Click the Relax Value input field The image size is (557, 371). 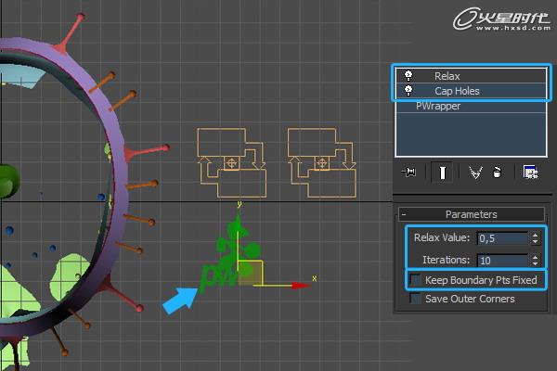501,238
